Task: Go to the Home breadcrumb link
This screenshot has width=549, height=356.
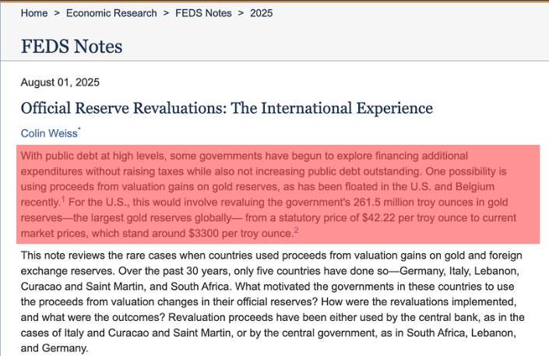Action: (33, 13)
